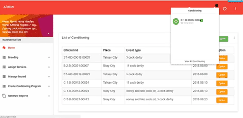Select Create Conditioning Program menu label

point(24,86)
